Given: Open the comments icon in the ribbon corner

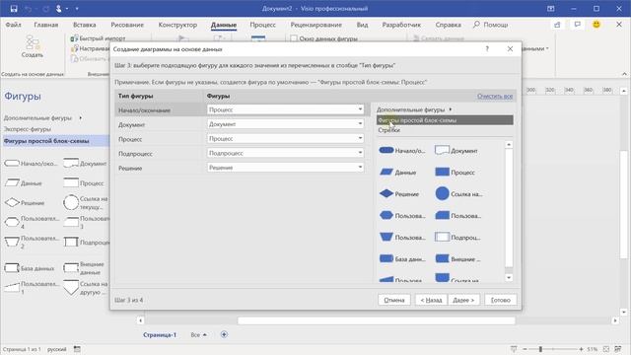Looking at the screenshot, I should click(577, 25).
